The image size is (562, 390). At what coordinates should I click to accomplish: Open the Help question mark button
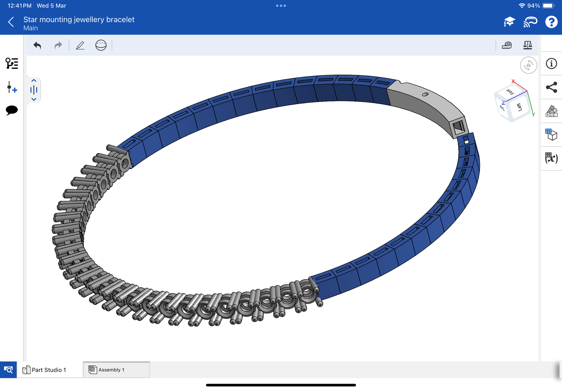[551, 22]
